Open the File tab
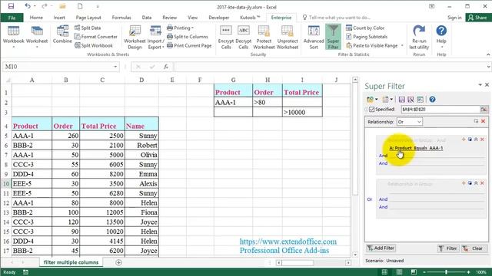 (12, 18)
